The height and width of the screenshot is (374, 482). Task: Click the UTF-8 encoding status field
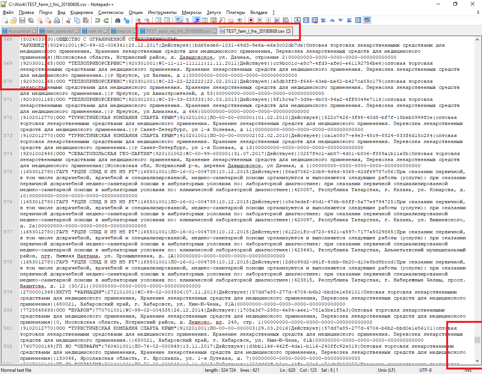click(426, 370)
